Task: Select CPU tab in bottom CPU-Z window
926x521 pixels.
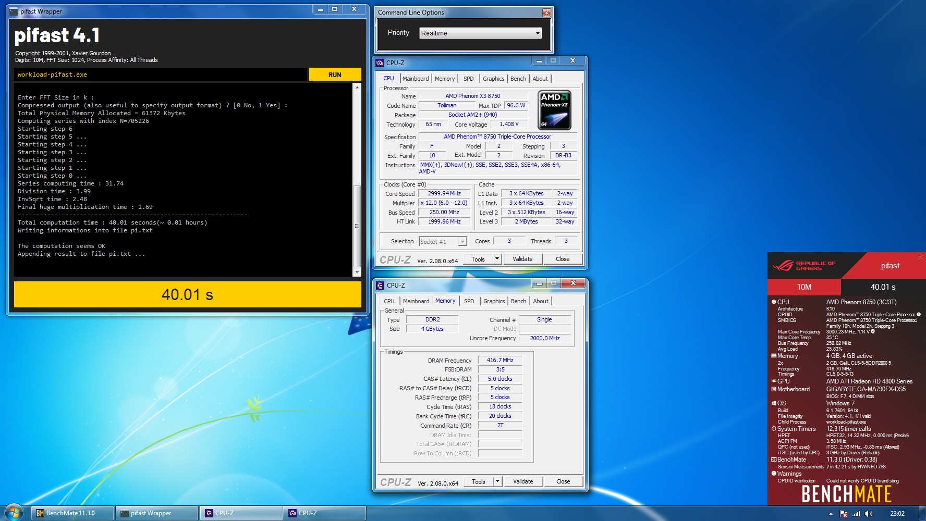Action: tap(389, 301)
